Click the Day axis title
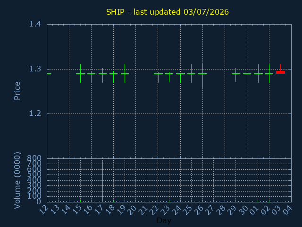The width and height of the screenshot is (302, 227). point(164,220)
